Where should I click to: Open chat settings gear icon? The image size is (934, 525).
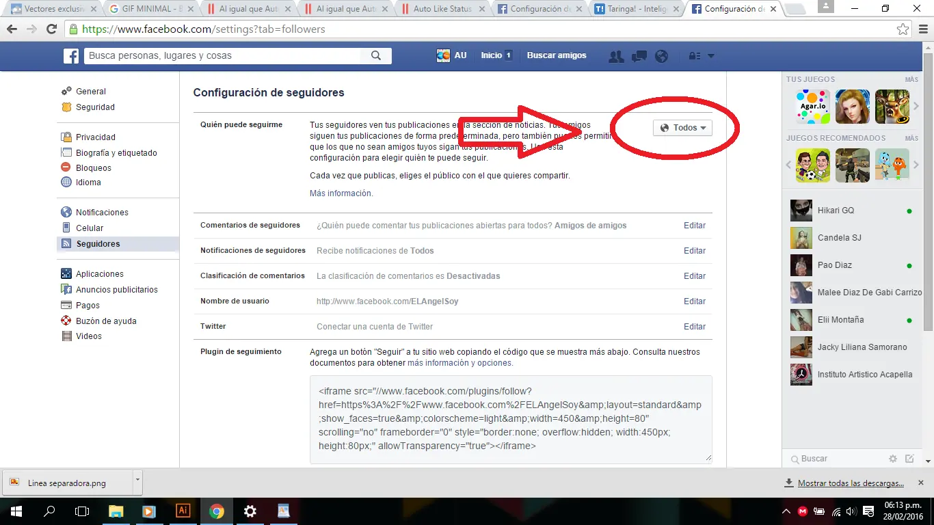coord(893,459)
